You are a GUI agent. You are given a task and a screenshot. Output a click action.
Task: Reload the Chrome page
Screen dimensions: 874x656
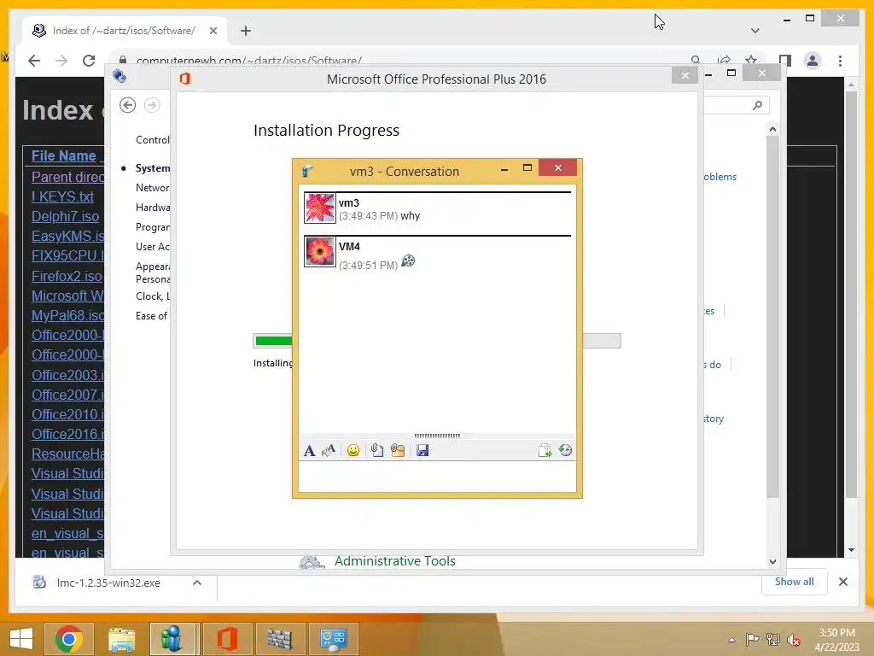click(89, 61)
